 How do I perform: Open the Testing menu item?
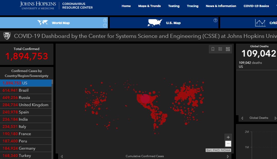click(174, 6)
